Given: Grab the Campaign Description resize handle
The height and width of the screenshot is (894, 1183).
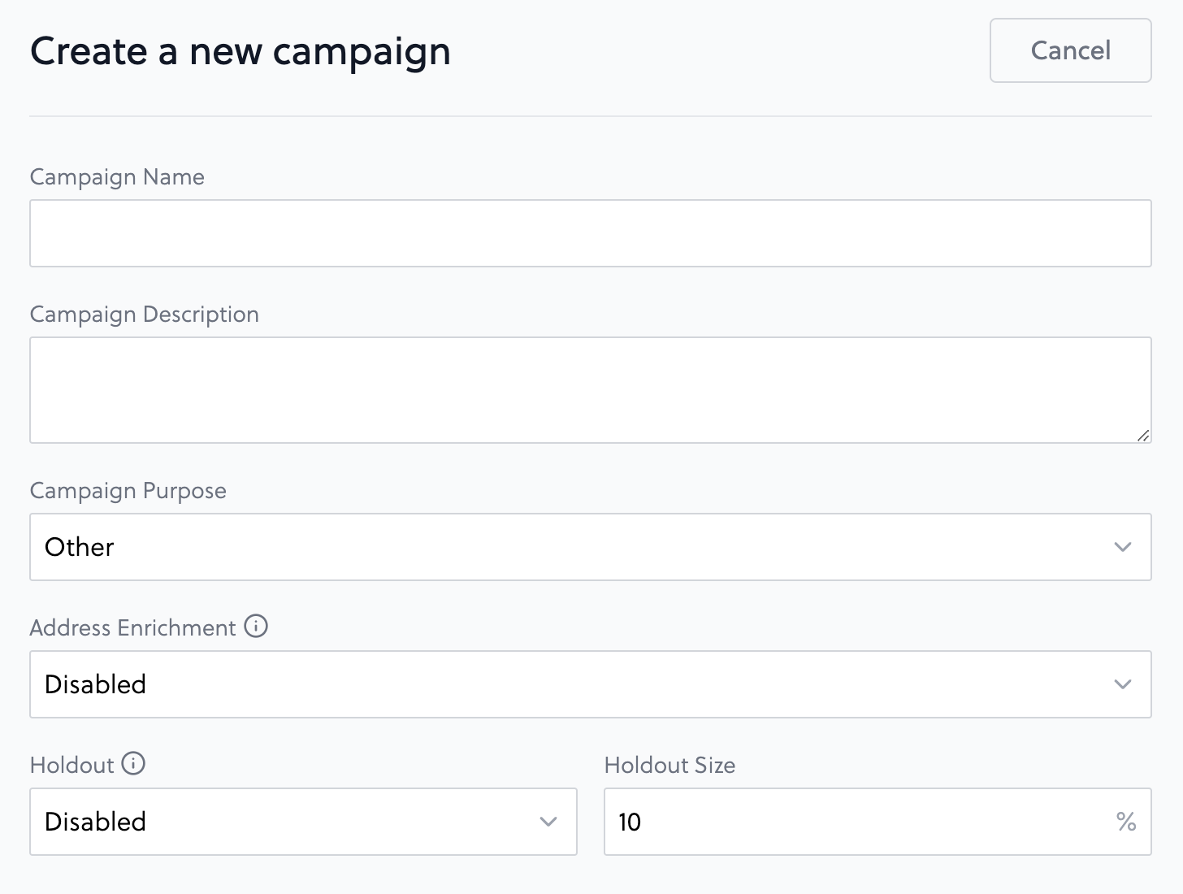Looking at the screenshot, I should point(1143,436).
